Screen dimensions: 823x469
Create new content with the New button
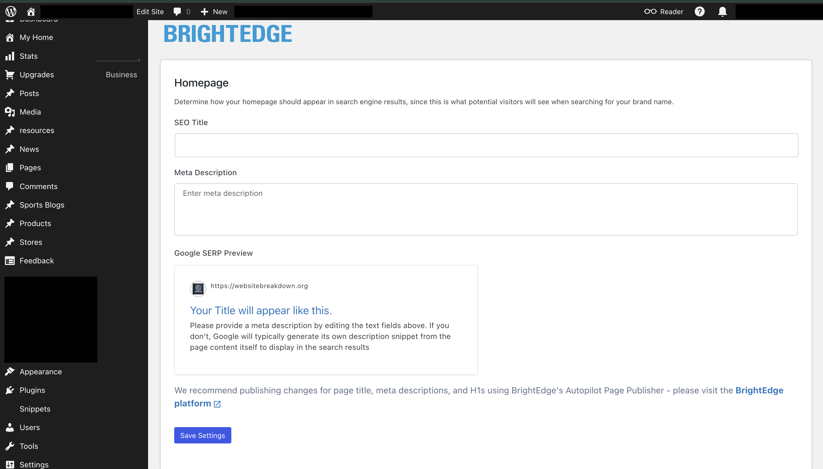click(x=213, y=11)
